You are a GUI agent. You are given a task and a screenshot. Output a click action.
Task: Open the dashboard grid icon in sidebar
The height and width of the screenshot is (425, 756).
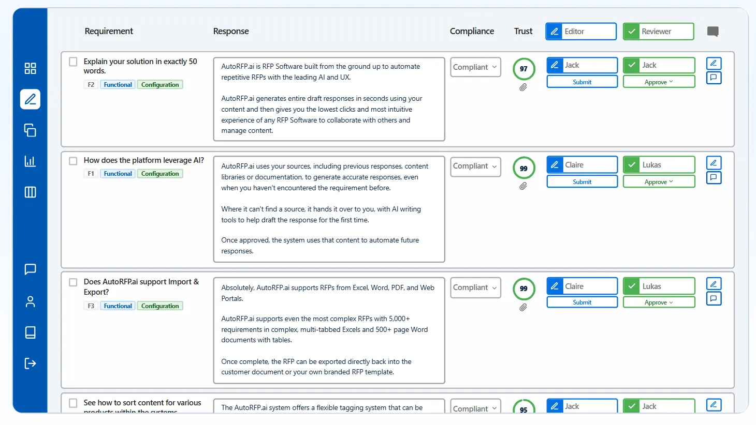click(30, 68)
